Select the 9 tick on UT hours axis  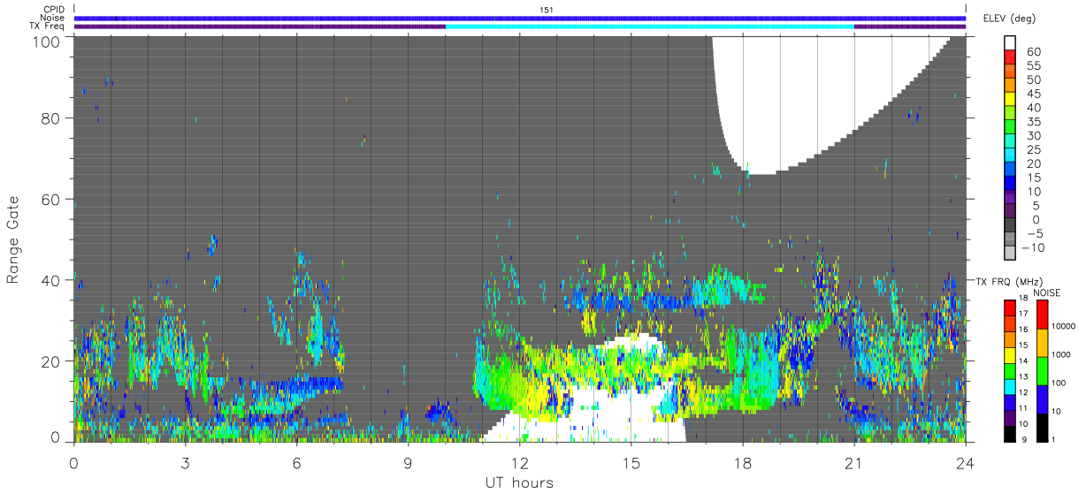tap(408, 462)
